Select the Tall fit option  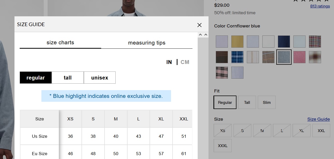click(x=247, y=102)
